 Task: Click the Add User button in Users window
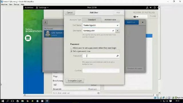(132, 22)
